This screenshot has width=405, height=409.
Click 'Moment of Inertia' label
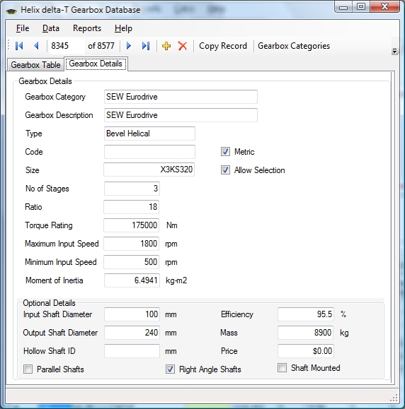54,280
